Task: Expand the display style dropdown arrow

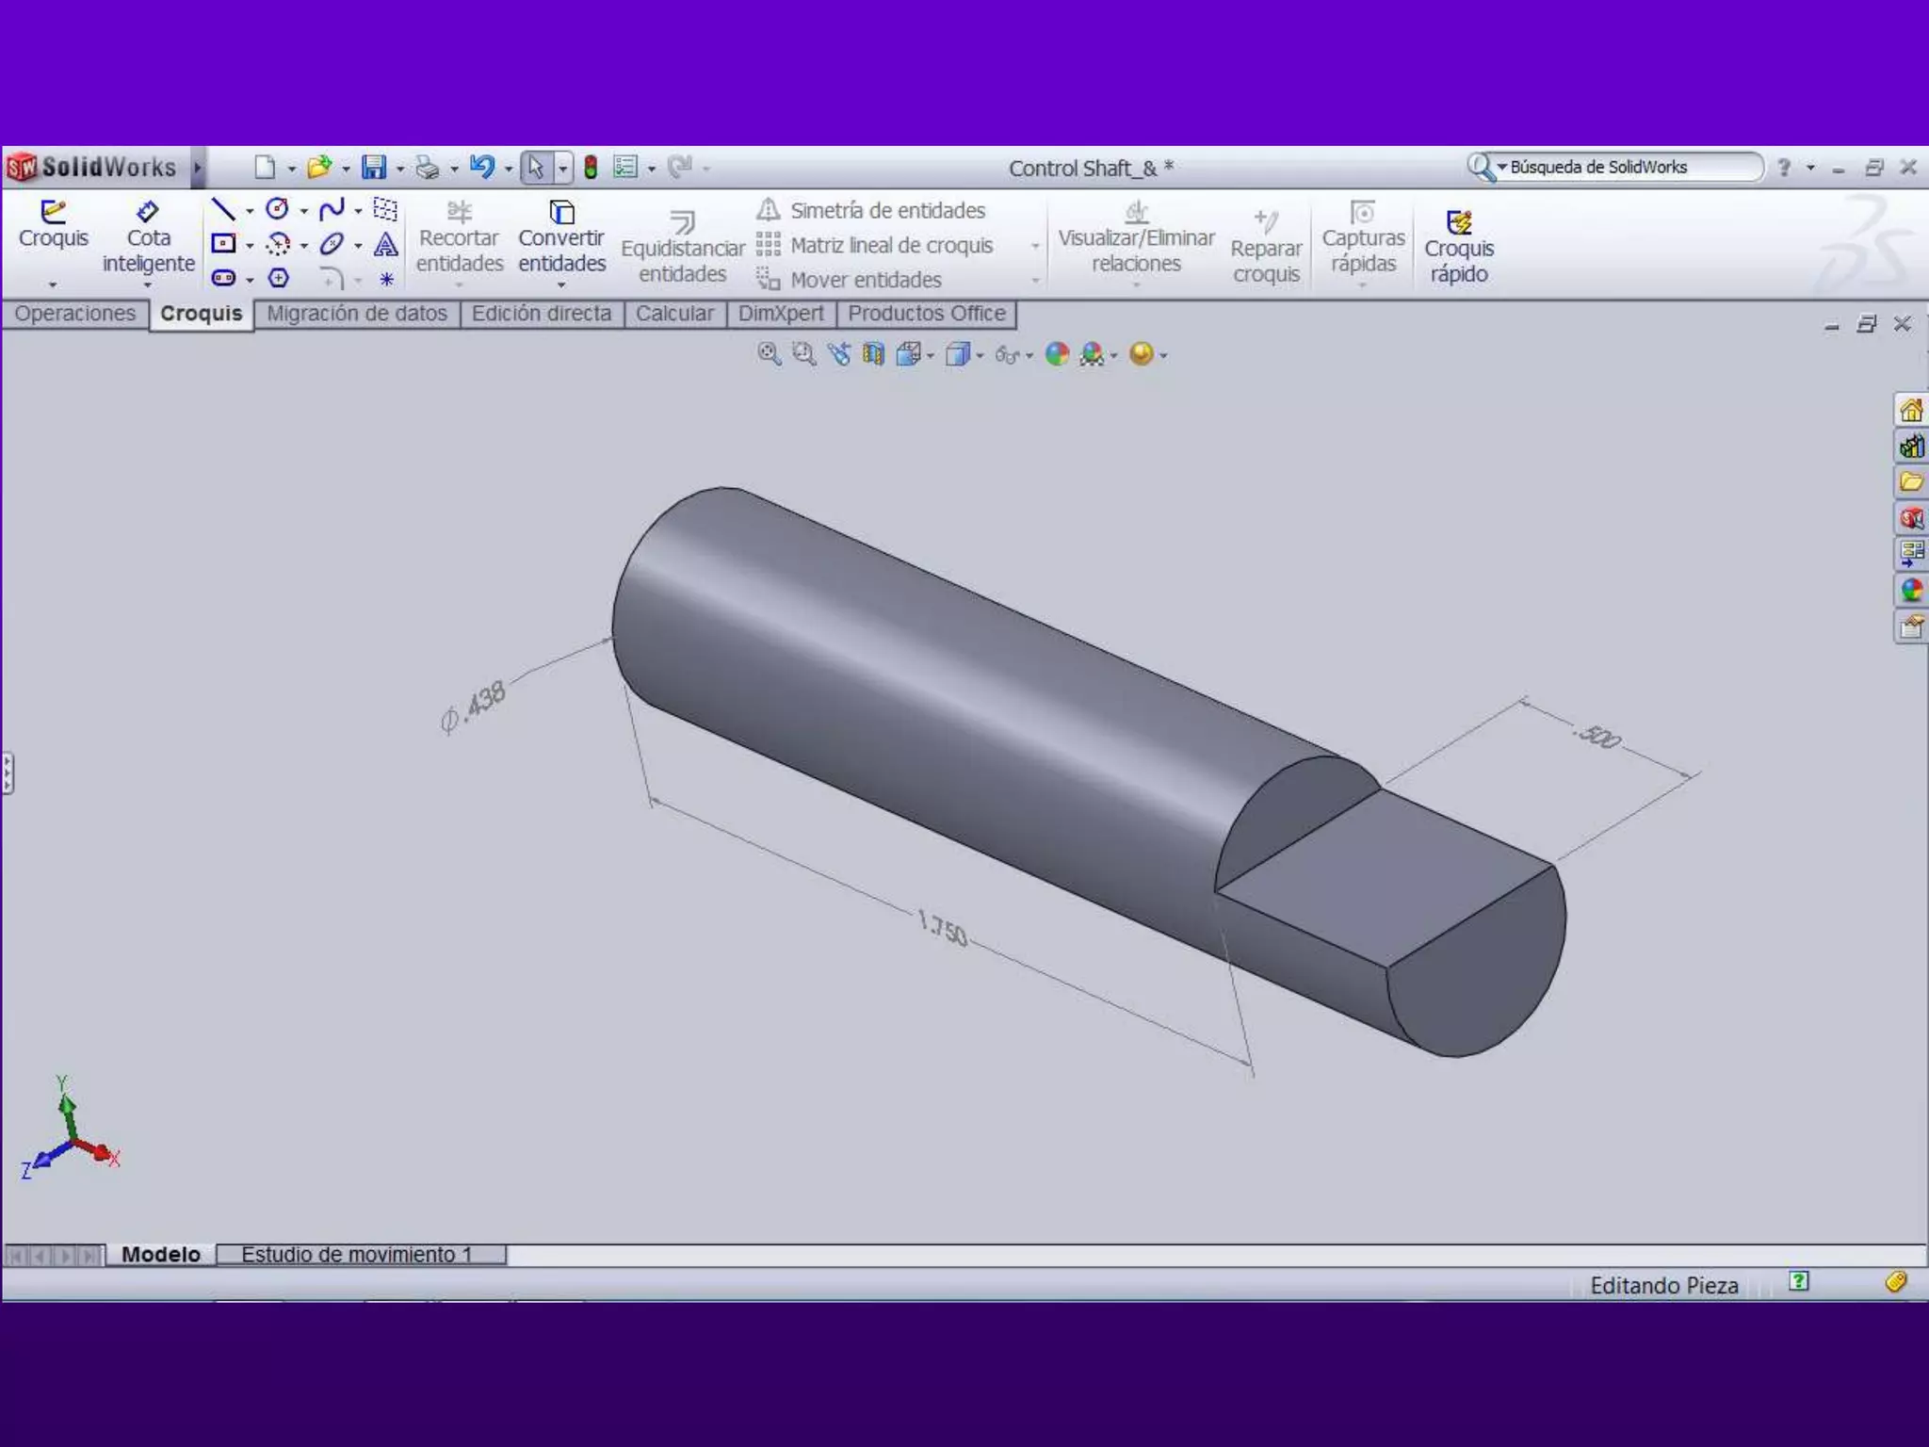Action: 981,356
